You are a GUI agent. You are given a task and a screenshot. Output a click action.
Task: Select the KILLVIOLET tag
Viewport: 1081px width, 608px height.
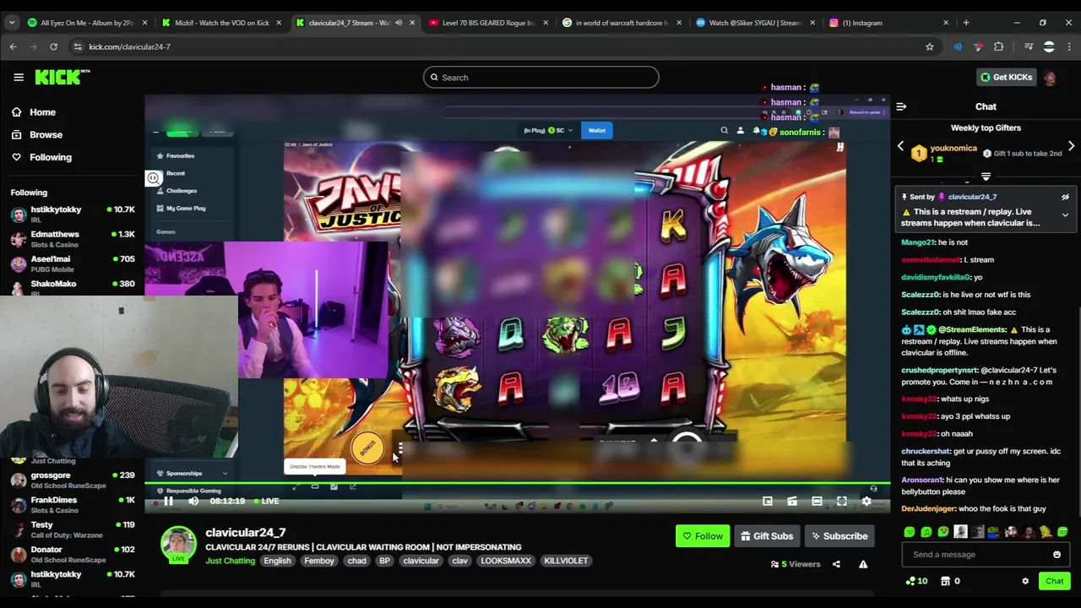click(x=566, y=561)
